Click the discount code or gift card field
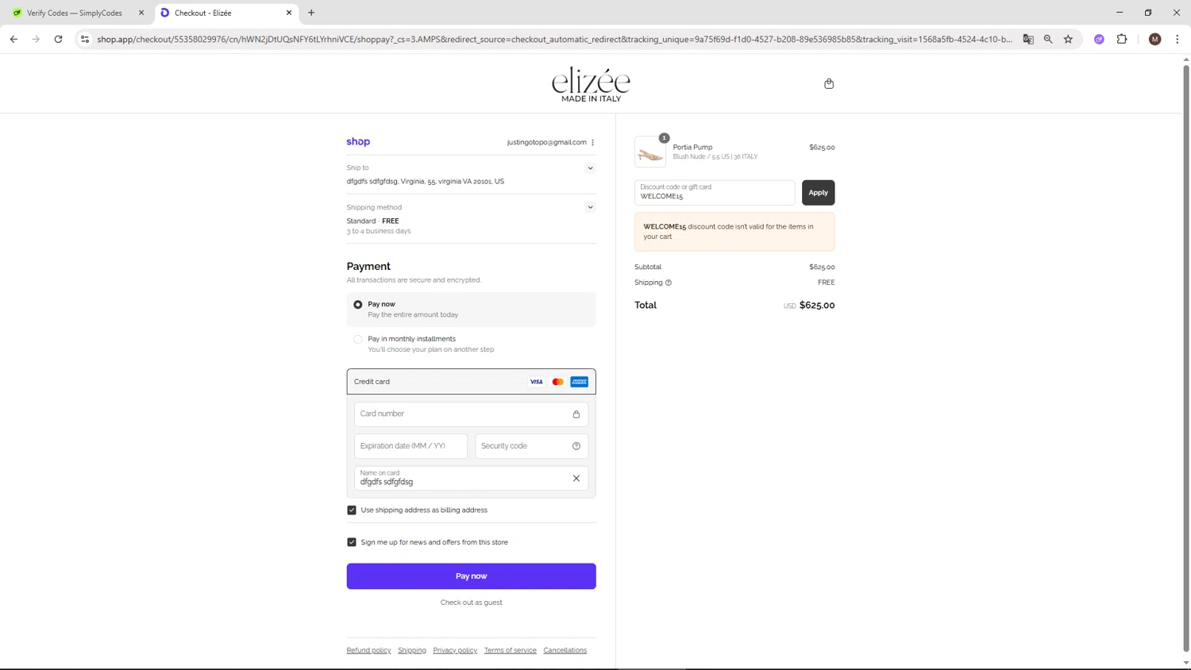Screen dimensions: 1191x670 tap(715, 193)
